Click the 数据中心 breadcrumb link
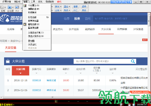Viewport: 151px width, 106px height. pos(16,41)
